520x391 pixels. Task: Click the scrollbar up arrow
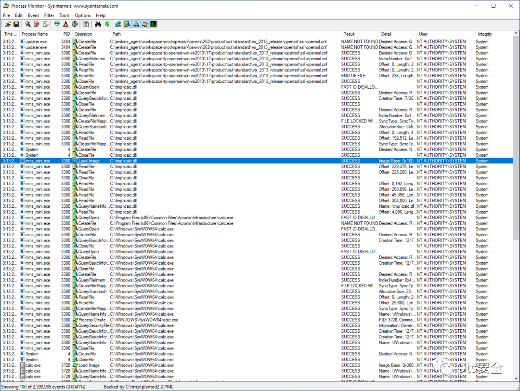[516, 34]
